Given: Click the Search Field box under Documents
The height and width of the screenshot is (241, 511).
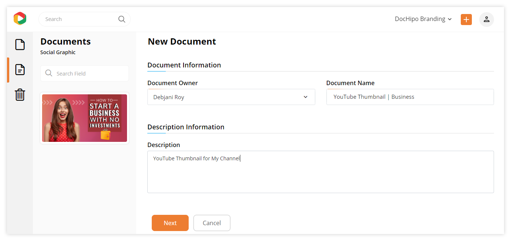Looking at the screenshot, I should (x=85, y=73).
